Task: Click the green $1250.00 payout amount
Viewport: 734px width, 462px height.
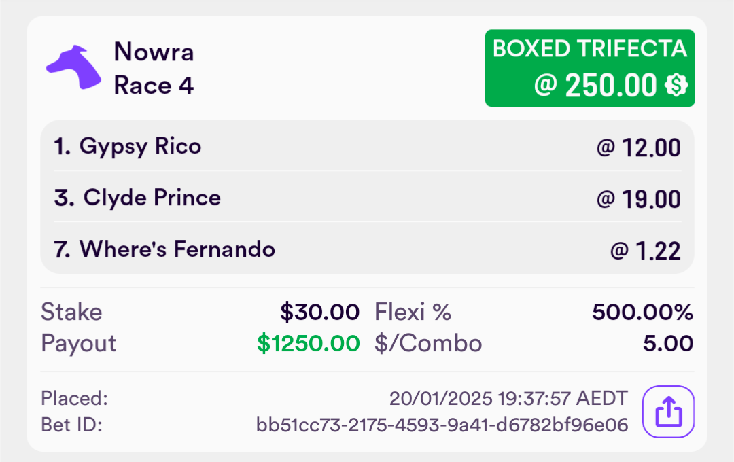Action: 309,343
